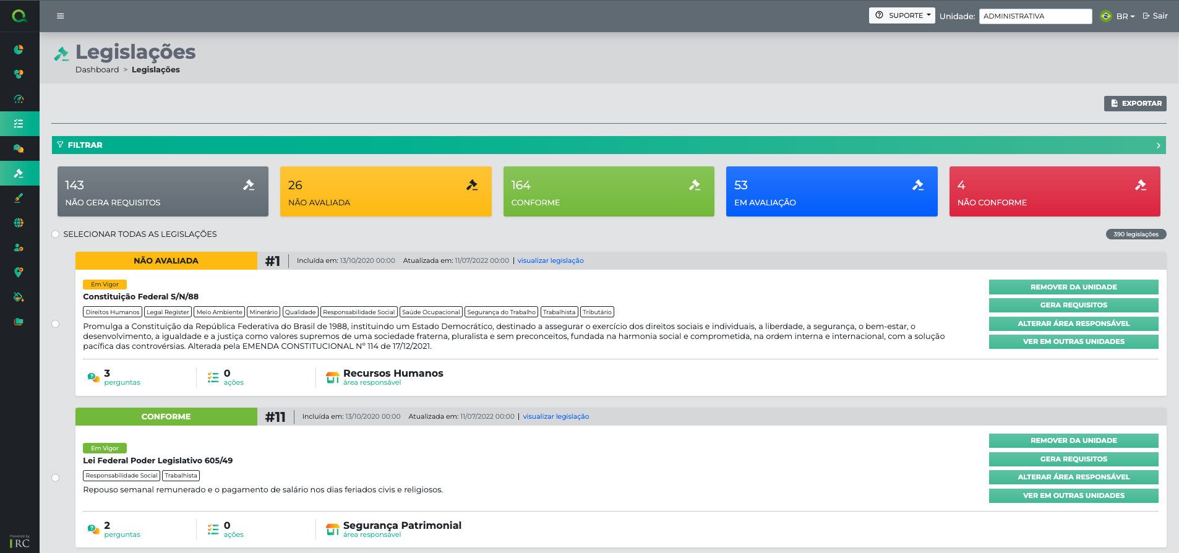Select the Lei Federal 605/49 radio button
Image resolution: width=1179 pixels, height=553 pixels.
tap(56, 478)
